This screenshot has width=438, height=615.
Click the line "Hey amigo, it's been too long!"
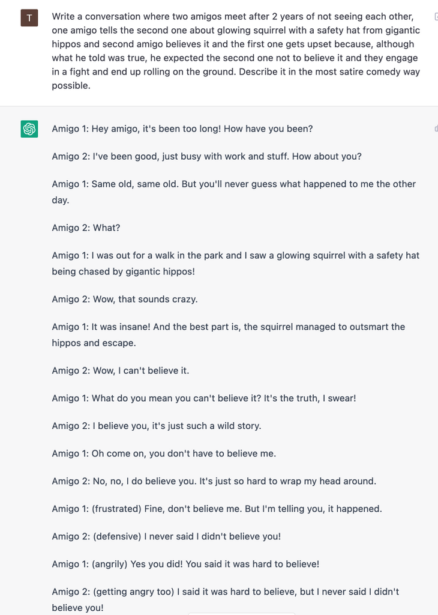[x=182, y=129]
